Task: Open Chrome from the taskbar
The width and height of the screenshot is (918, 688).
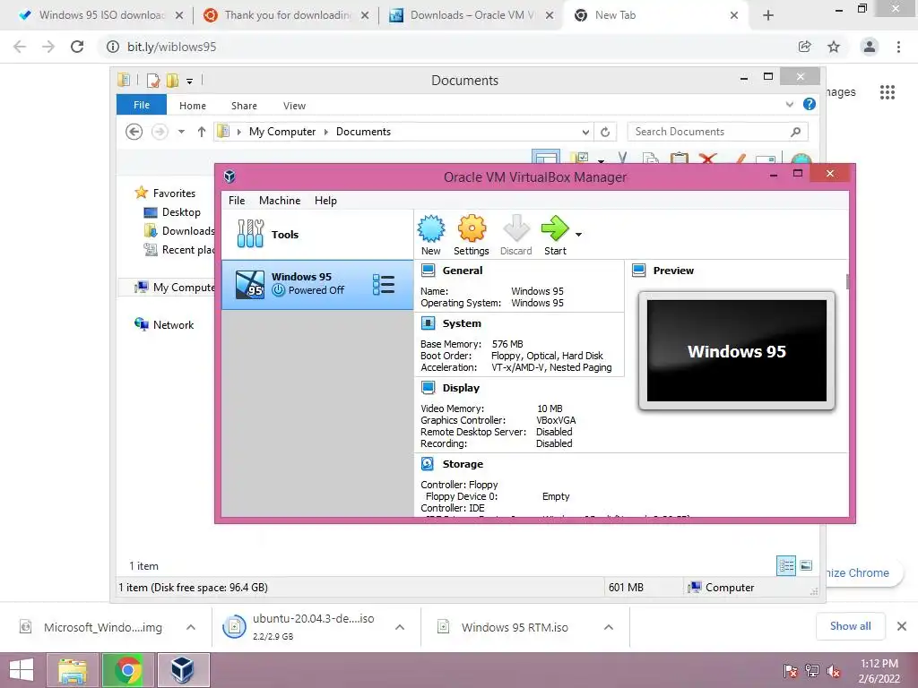Action: click(x=127, y=670)
